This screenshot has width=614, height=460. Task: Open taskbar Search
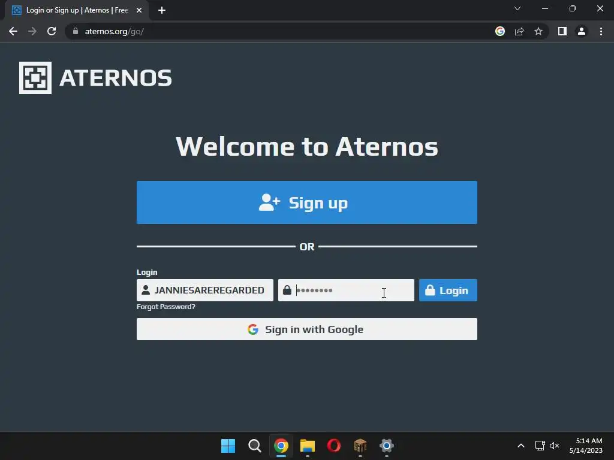point(254,446)
